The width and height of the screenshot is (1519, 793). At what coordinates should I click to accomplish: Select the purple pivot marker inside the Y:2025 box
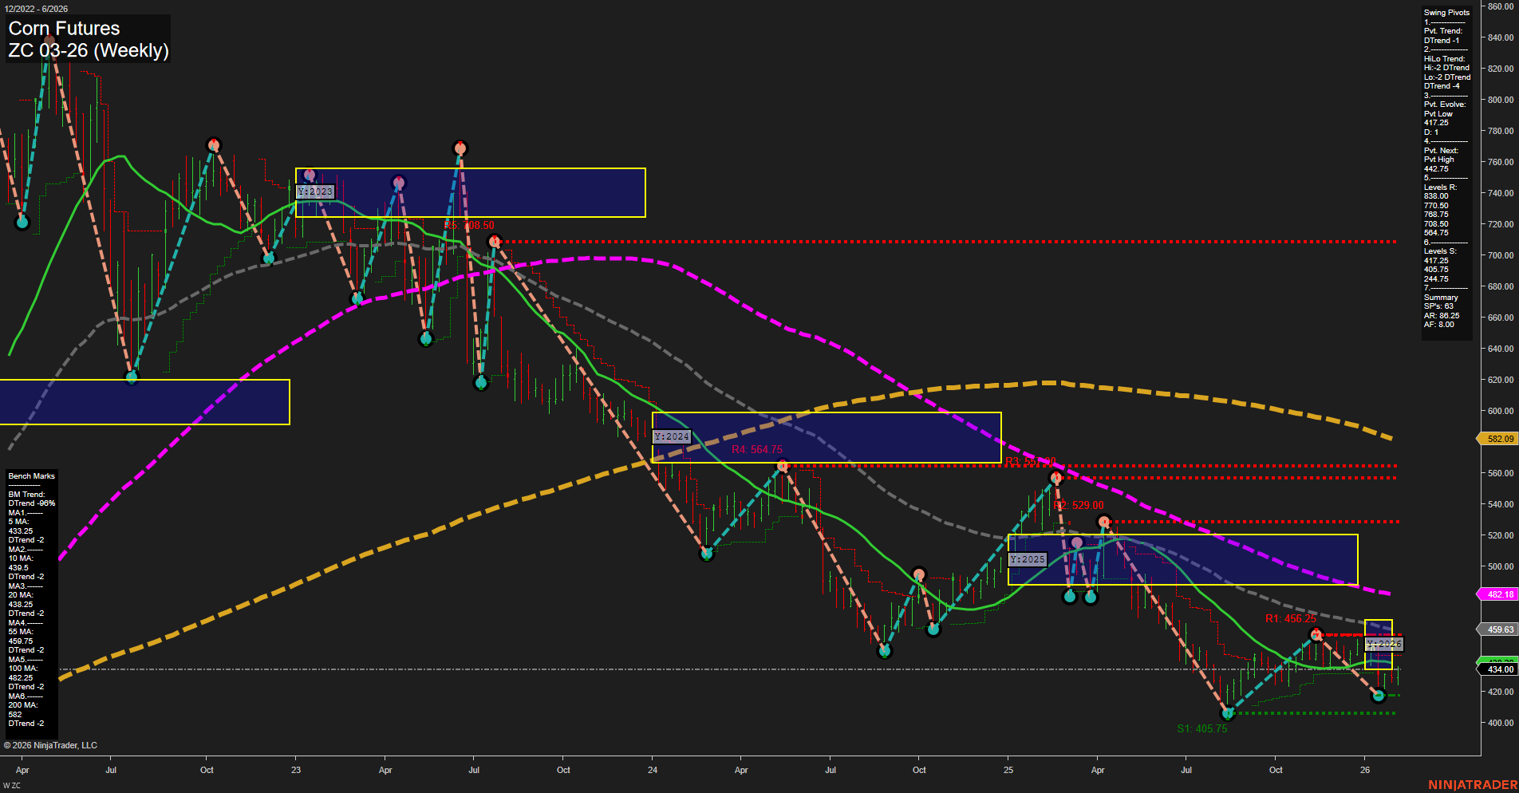click(x=1076, y=541)
